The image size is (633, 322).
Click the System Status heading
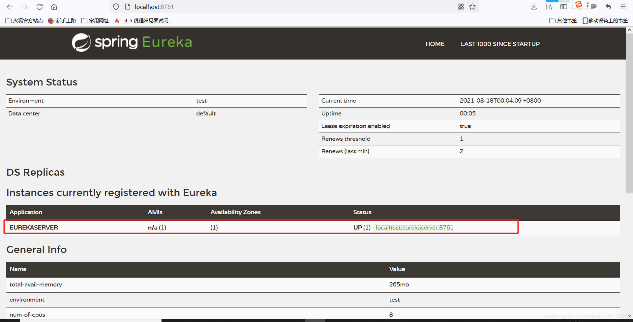[42, 82]
